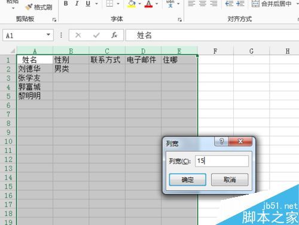
Task: Increase indent
Action: [x=240, y=4]
